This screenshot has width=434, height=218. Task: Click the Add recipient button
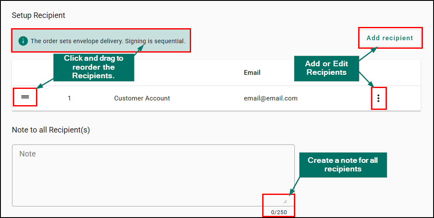click(x=390, y=38)
